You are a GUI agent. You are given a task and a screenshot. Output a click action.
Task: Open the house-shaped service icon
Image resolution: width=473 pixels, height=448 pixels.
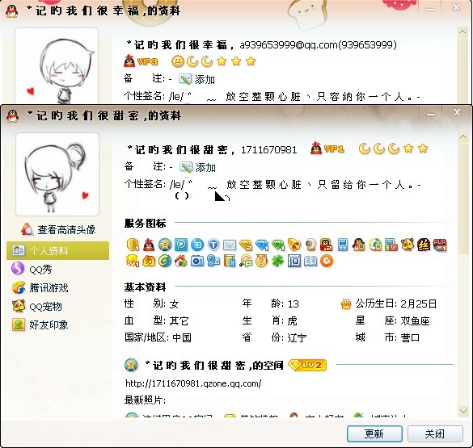tap(180, 261)
